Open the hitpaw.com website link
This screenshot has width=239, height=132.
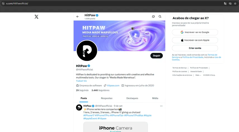pos(113,86)
